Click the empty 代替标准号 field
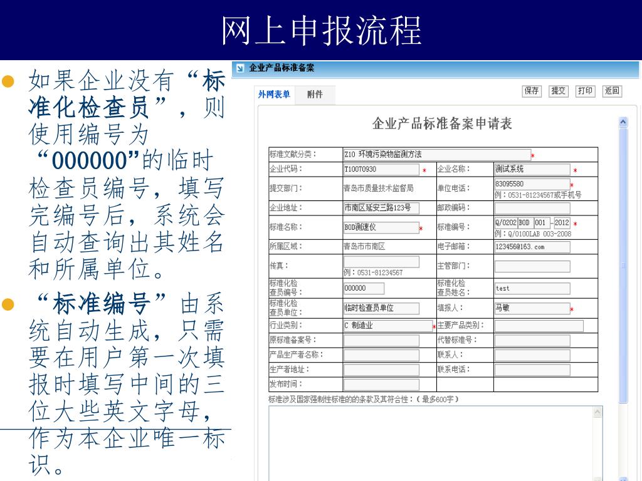 [x=532, y=340]
